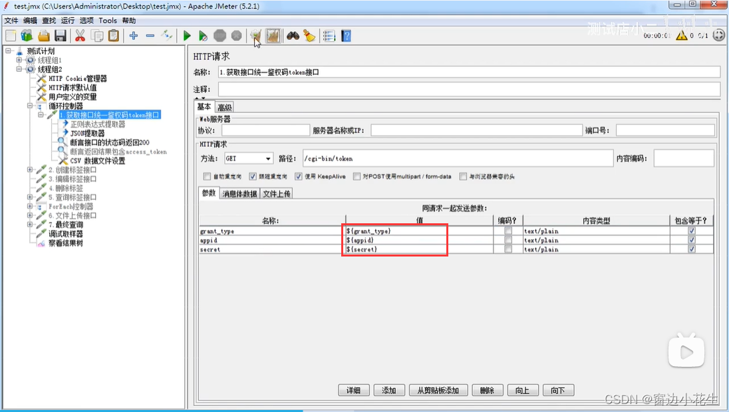Collapse the 测试计划 root node
This screenshot has height=412, width=729.
click(9, 51)
